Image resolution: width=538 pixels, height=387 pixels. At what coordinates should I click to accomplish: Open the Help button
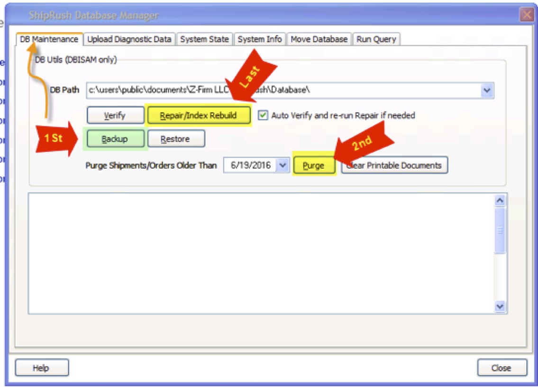pos(42,368)
